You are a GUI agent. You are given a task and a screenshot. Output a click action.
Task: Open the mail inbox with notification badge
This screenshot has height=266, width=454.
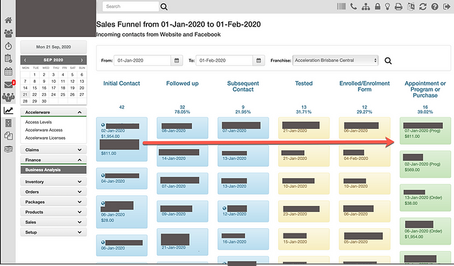pyautogui.click(x=8, y=84)
